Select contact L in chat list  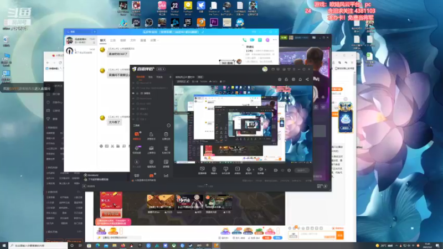pyautogui.click(x=81, y=51)
